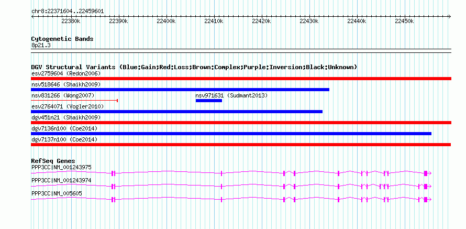
Task: Open the nsv971631 (Sudmant2013) label
Action: click(231, 95)
